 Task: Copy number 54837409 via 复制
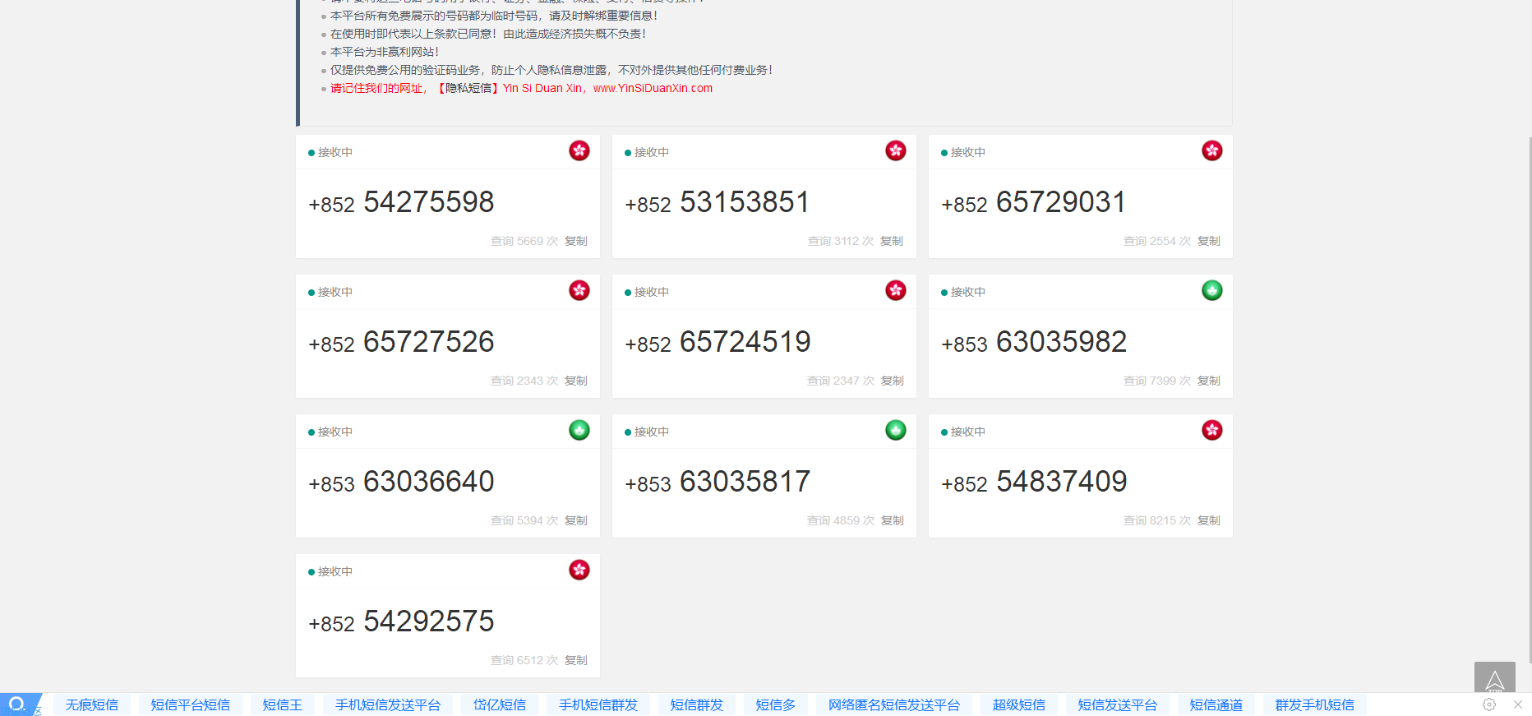click(x=1209, y=520)
